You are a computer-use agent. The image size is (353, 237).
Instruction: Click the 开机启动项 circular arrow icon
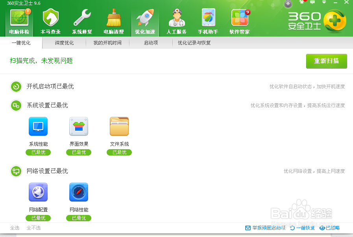pyautogui.click(x=16, y=87)
